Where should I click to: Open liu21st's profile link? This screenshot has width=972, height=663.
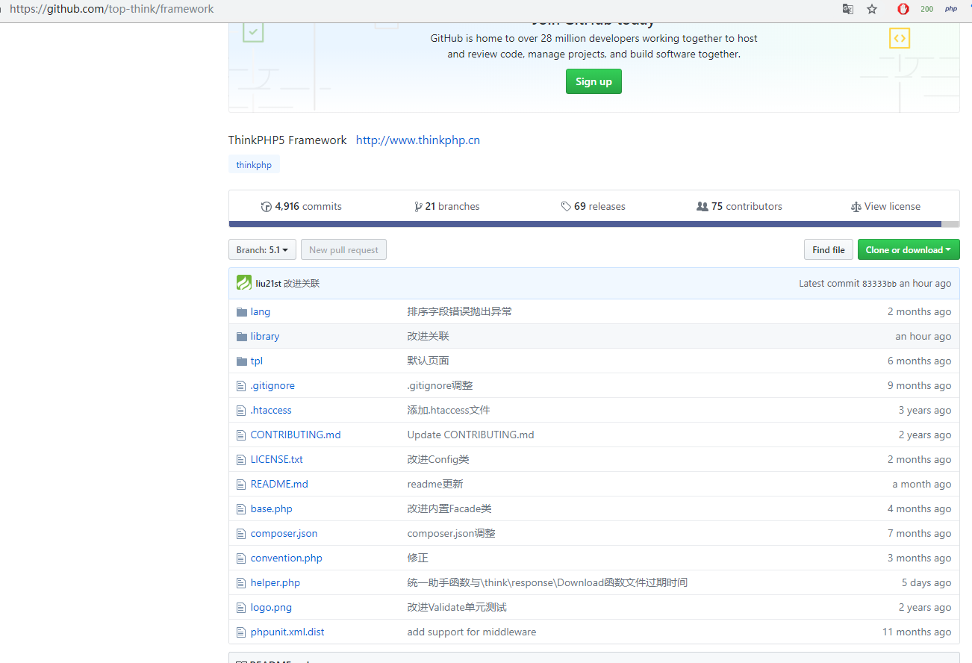point(268,284)
